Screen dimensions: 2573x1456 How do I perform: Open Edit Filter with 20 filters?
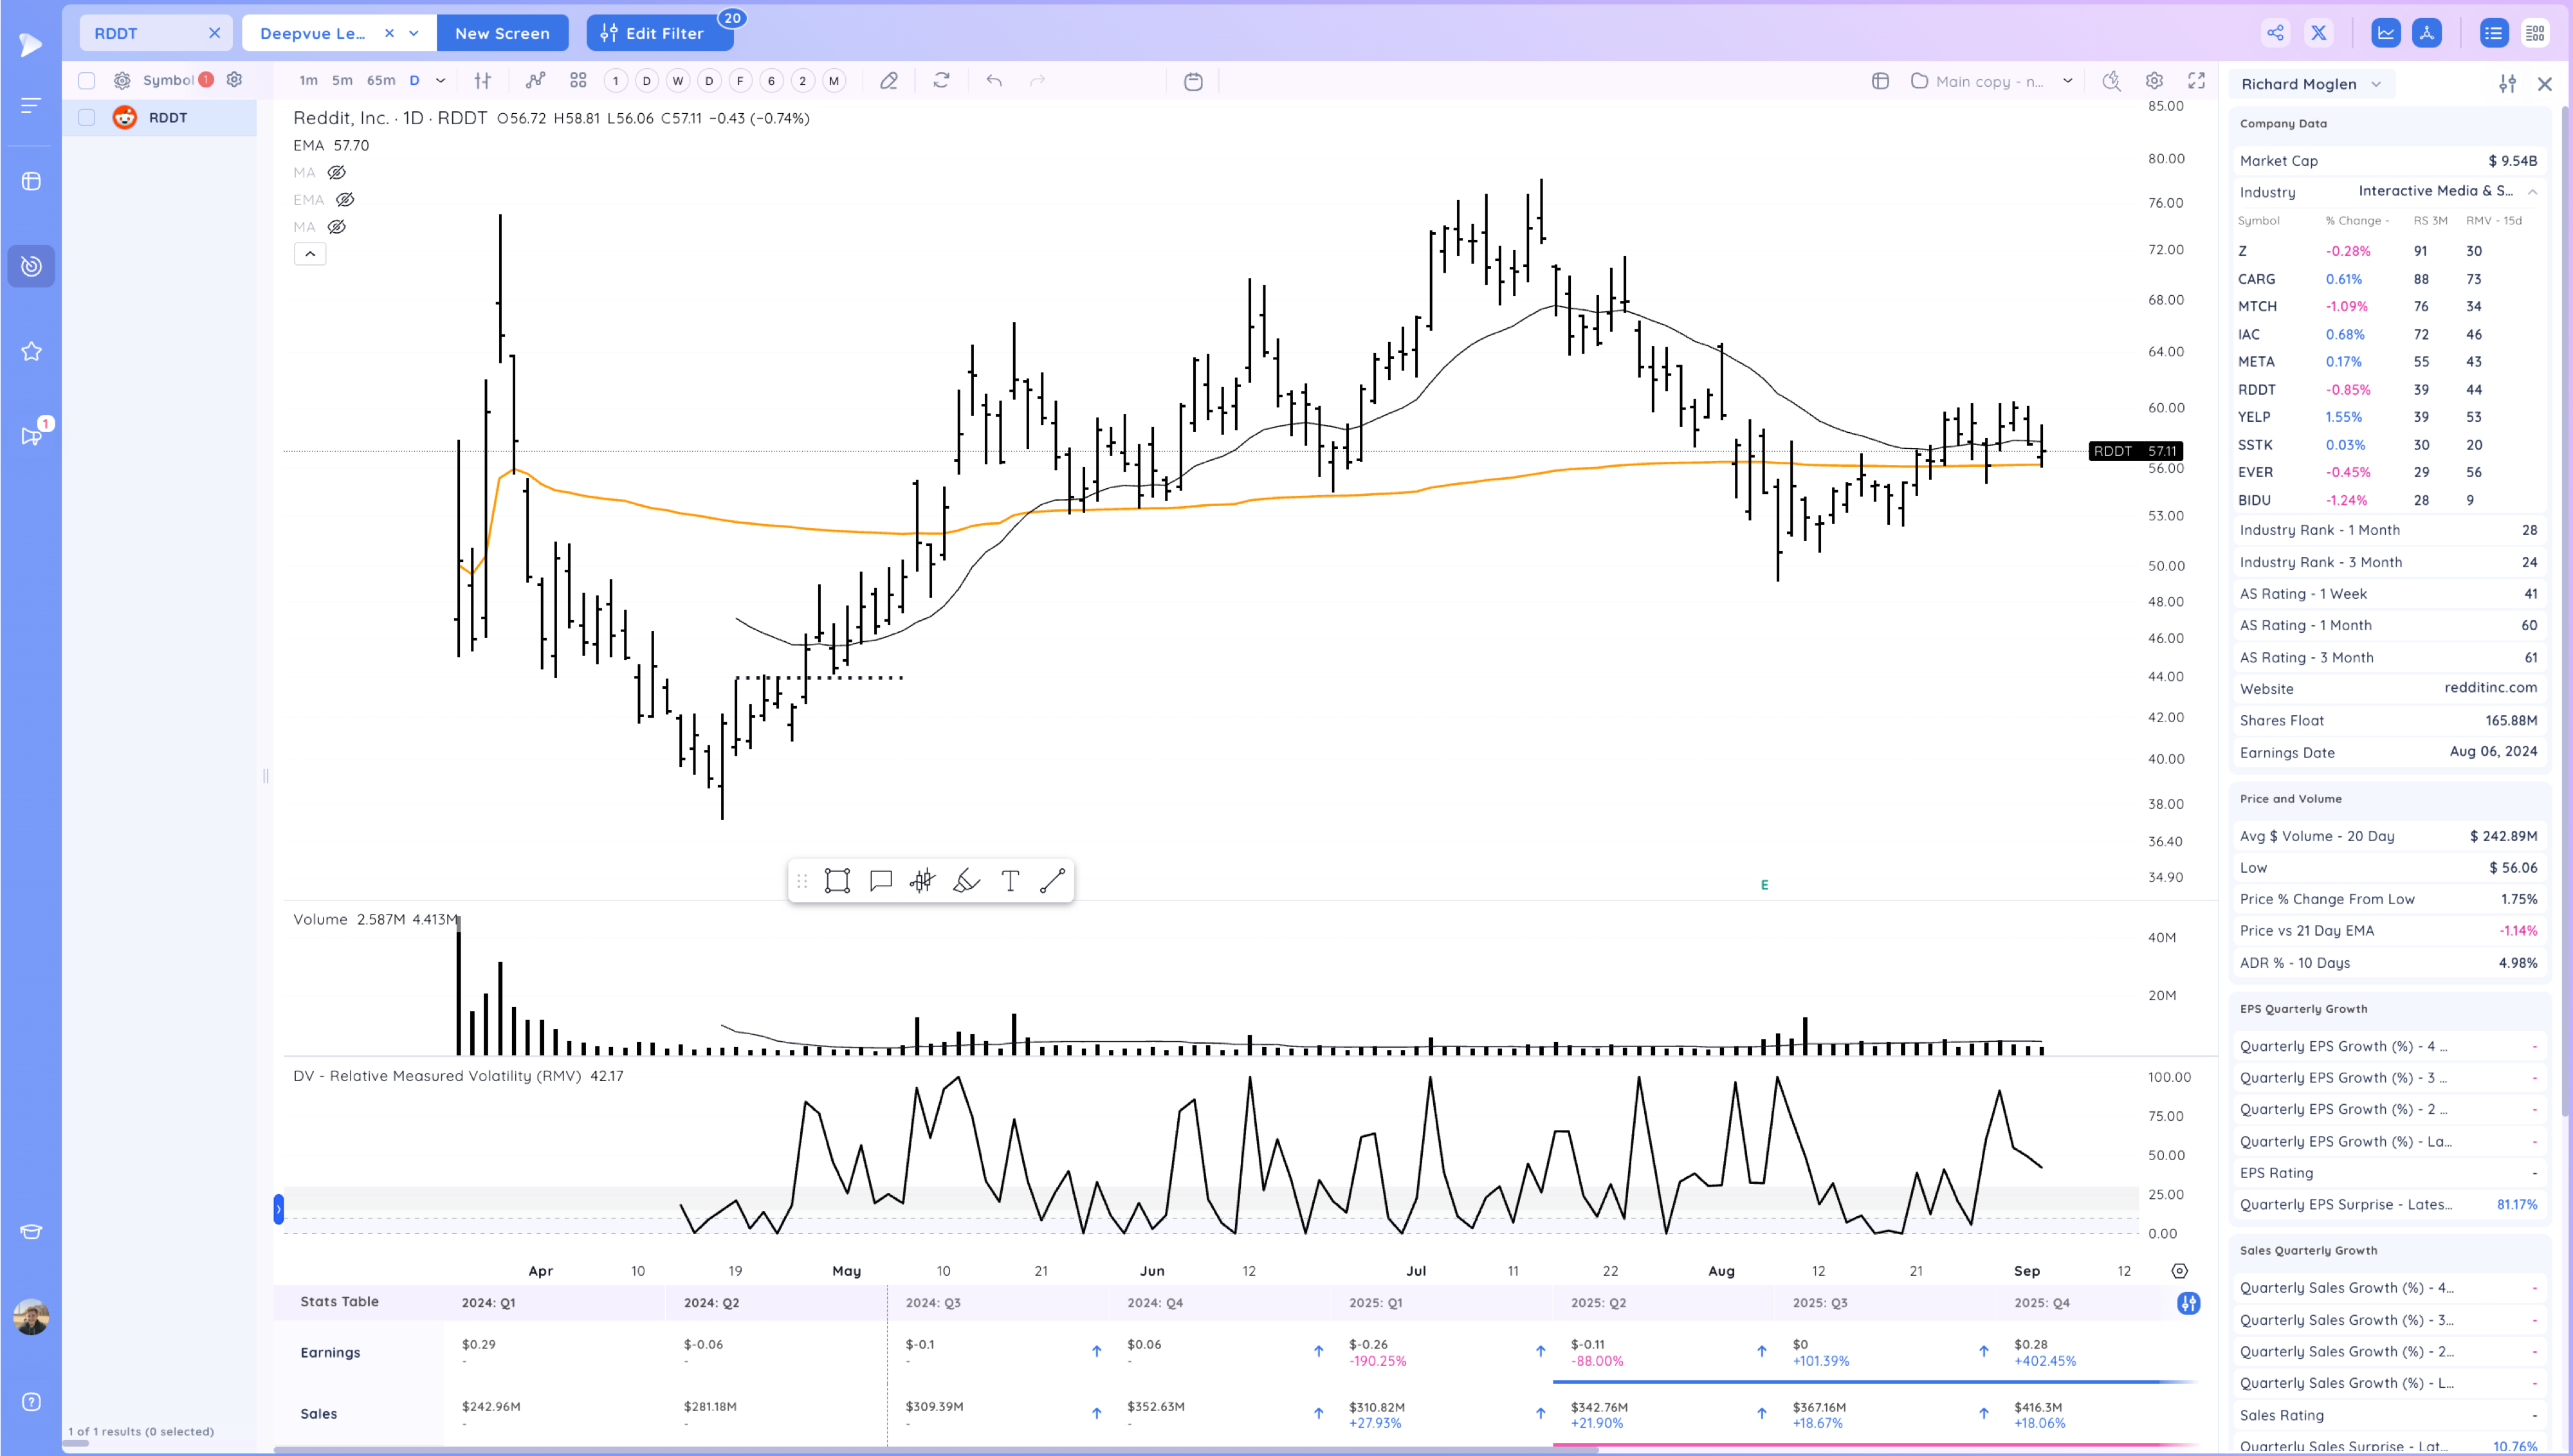(x=659, y=33)
